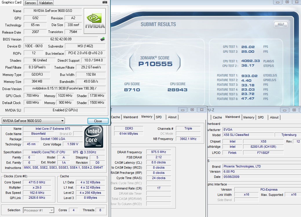Click the 3DMark score P10555
This screenshot has width=301, height=217.
[155, 64]
